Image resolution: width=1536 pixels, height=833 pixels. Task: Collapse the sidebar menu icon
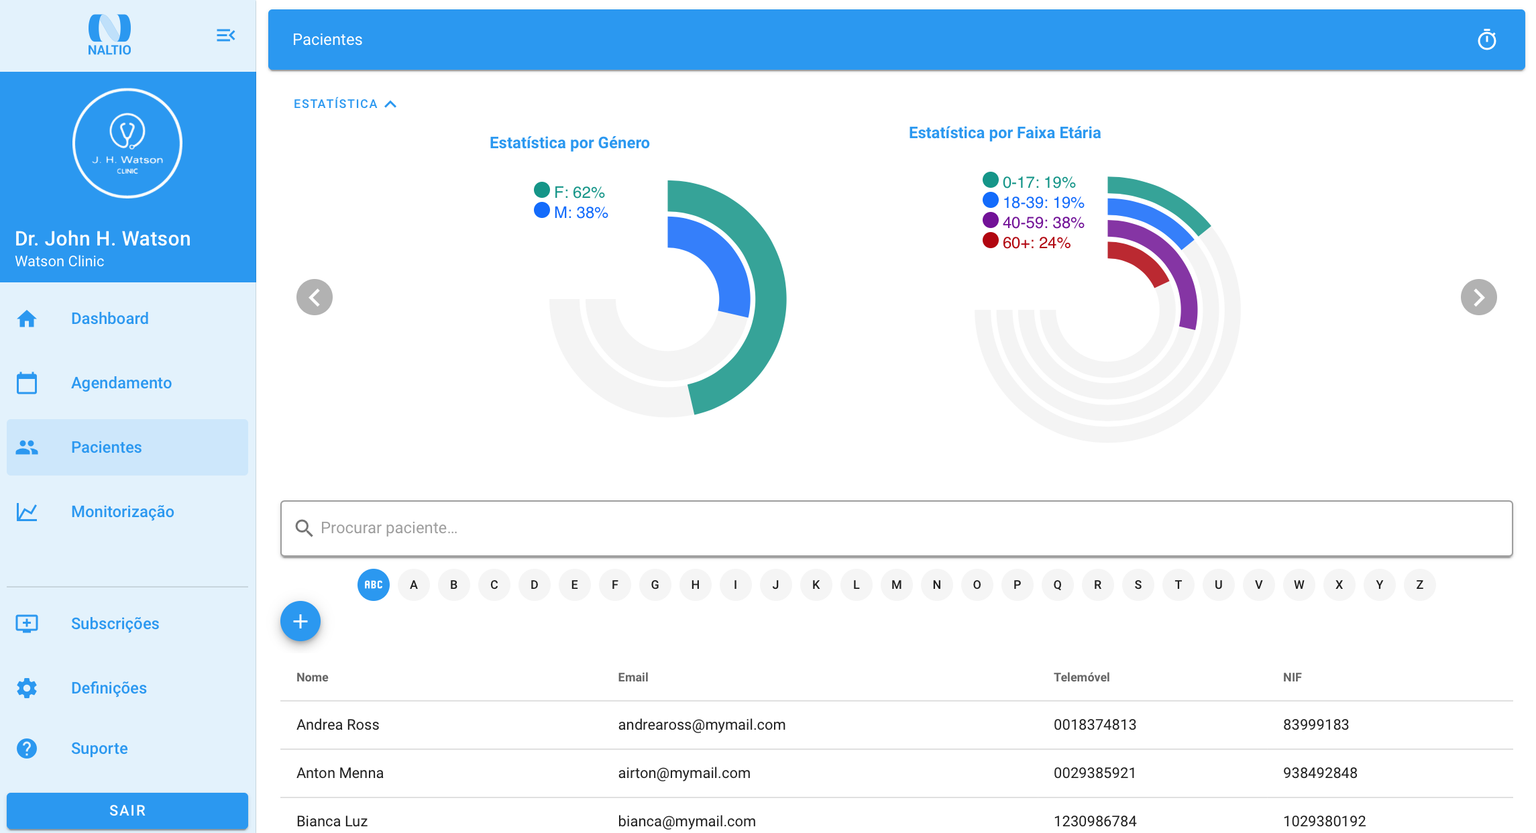pyautogui.click(x=225, y=35)
